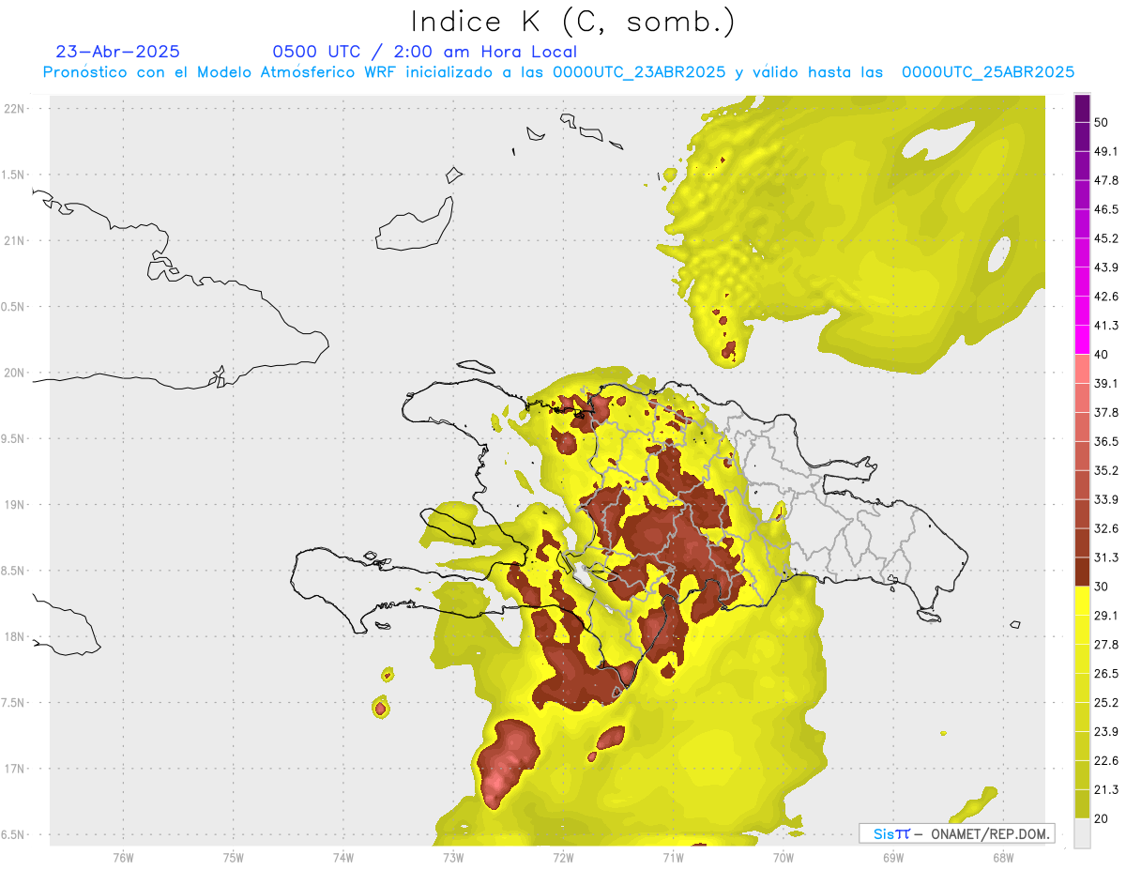The width and height of the screenshot is (1126, 870).
Task: Click the color scale value 47.8
Action: [x=1106, y=180]
